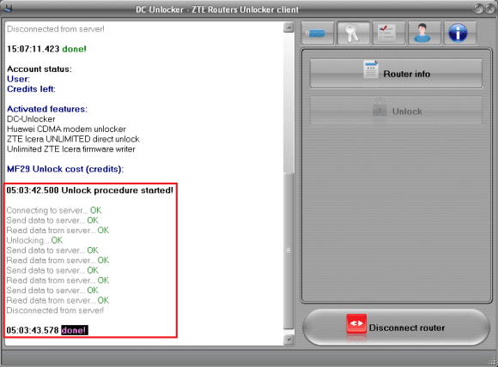The width and height of the screenshot is (498, 367).
Task: Click 'MF29 Unlock cost (credits):' line
Action: click(65, 169)
